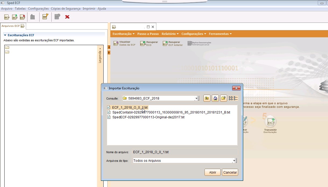
Task: Open the Escrituração dropdown menu
Action: [x=124, y=34]
